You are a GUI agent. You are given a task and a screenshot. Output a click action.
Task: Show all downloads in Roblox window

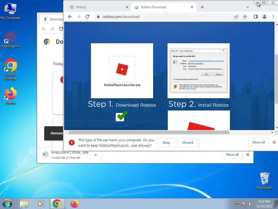(258, 142)
